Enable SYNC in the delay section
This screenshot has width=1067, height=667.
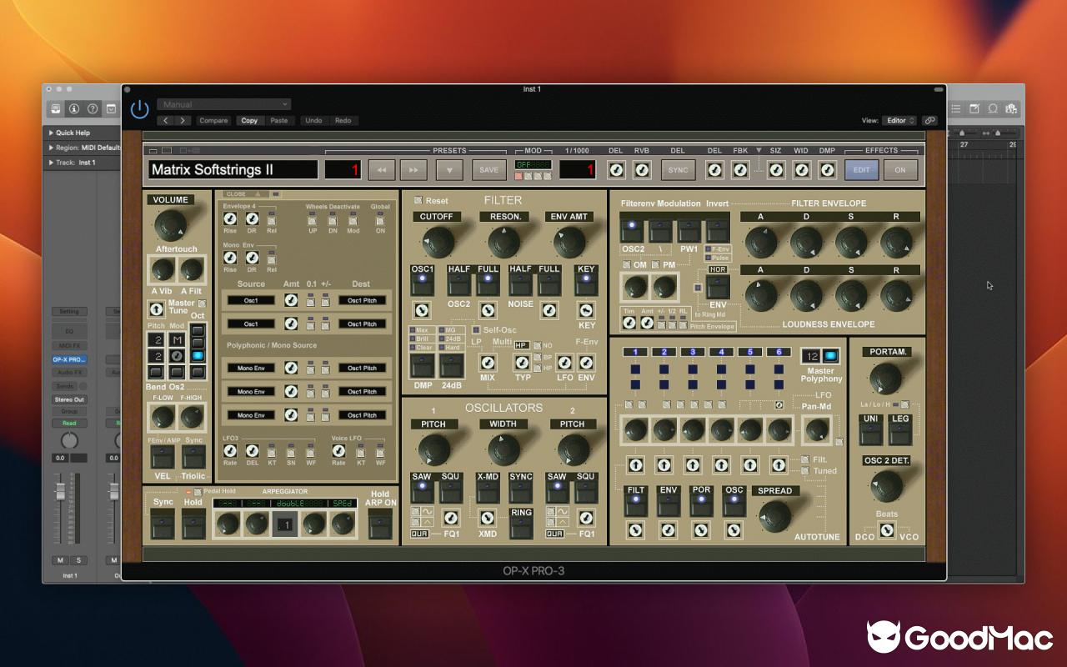[678, 169]
